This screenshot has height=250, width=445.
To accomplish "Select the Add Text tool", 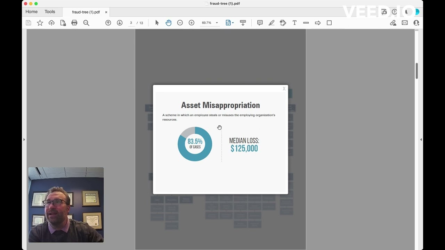I will click(294, 23).
